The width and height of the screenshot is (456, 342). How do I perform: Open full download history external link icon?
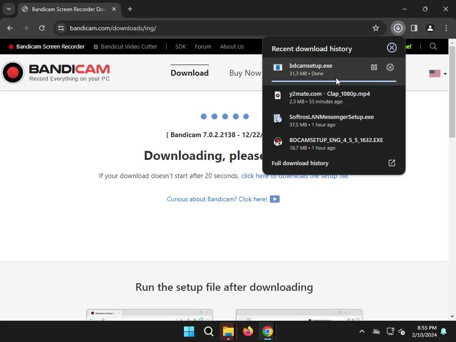coord(392,163)
